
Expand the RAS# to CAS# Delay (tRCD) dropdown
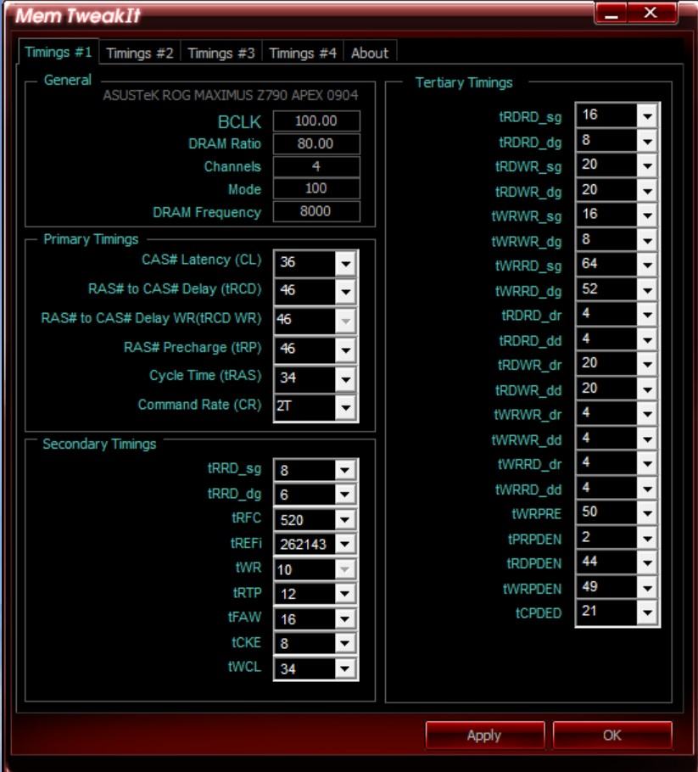(x=345, y=292)
